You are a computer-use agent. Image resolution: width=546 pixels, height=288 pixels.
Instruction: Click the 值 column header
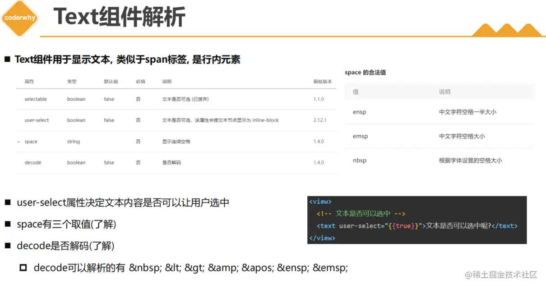click(356, 91)
